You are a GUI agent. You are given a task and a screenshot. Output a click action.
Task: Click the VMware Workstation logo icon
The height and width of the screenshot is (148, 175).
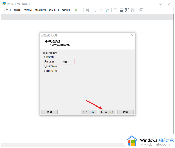point(4,4)
